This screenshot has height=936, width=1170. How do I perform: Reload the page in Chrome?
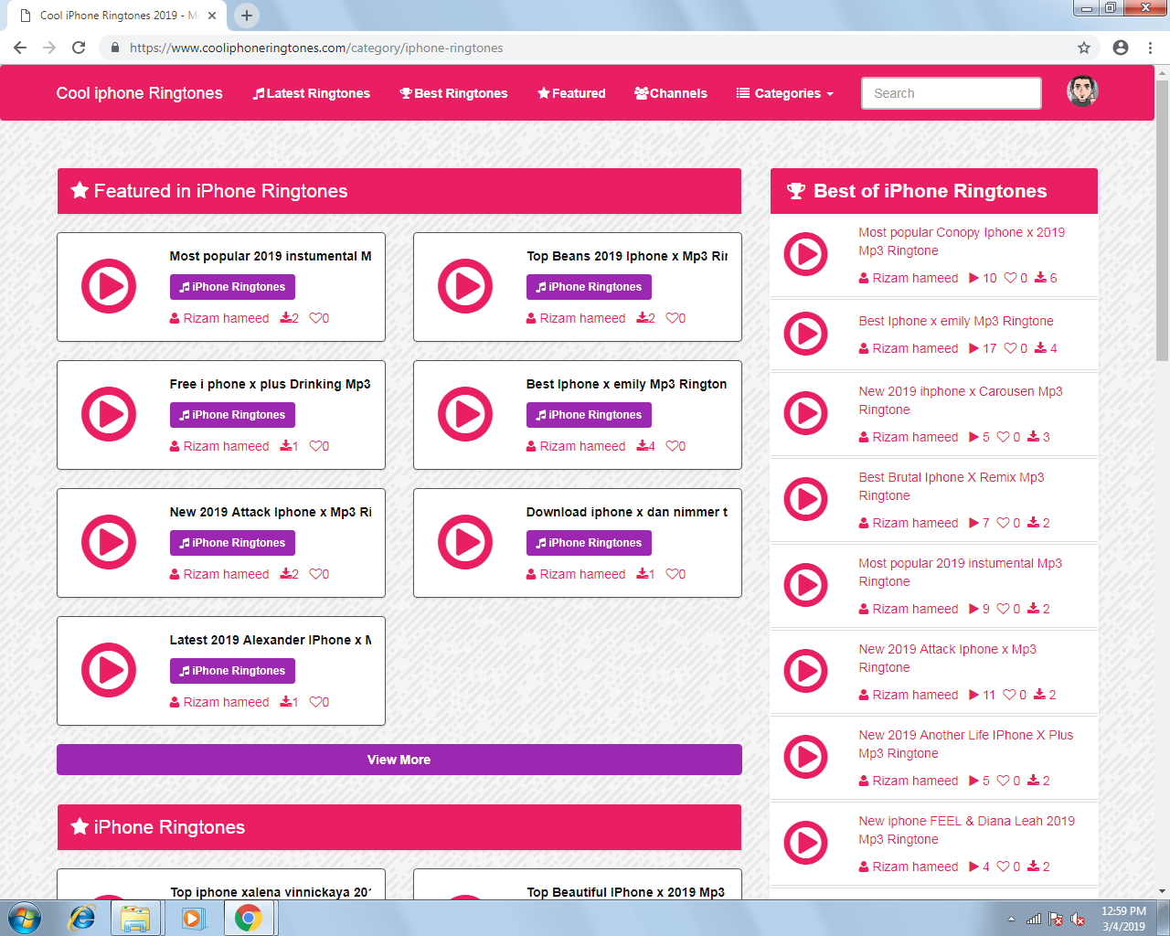click(79, 48)
